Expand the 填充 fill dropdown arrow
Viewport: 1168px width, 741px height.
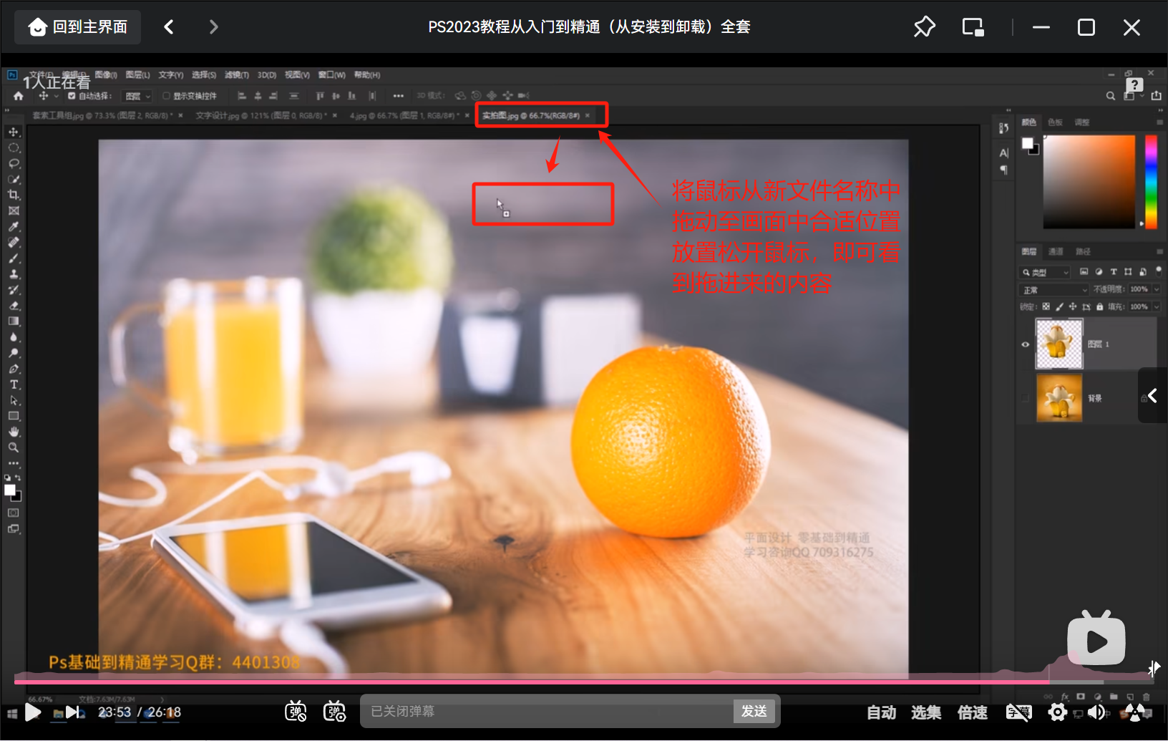[x=1156, y=306]
